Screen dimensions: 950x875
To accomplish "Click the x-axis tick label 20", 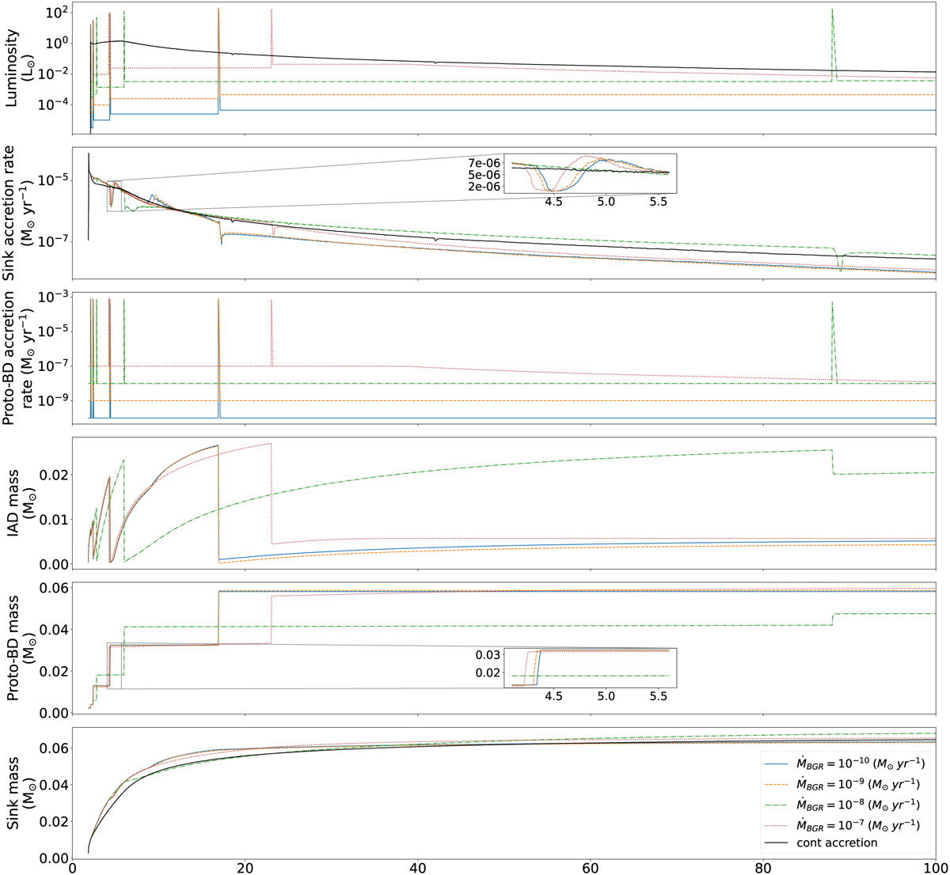I will [245, 866].
